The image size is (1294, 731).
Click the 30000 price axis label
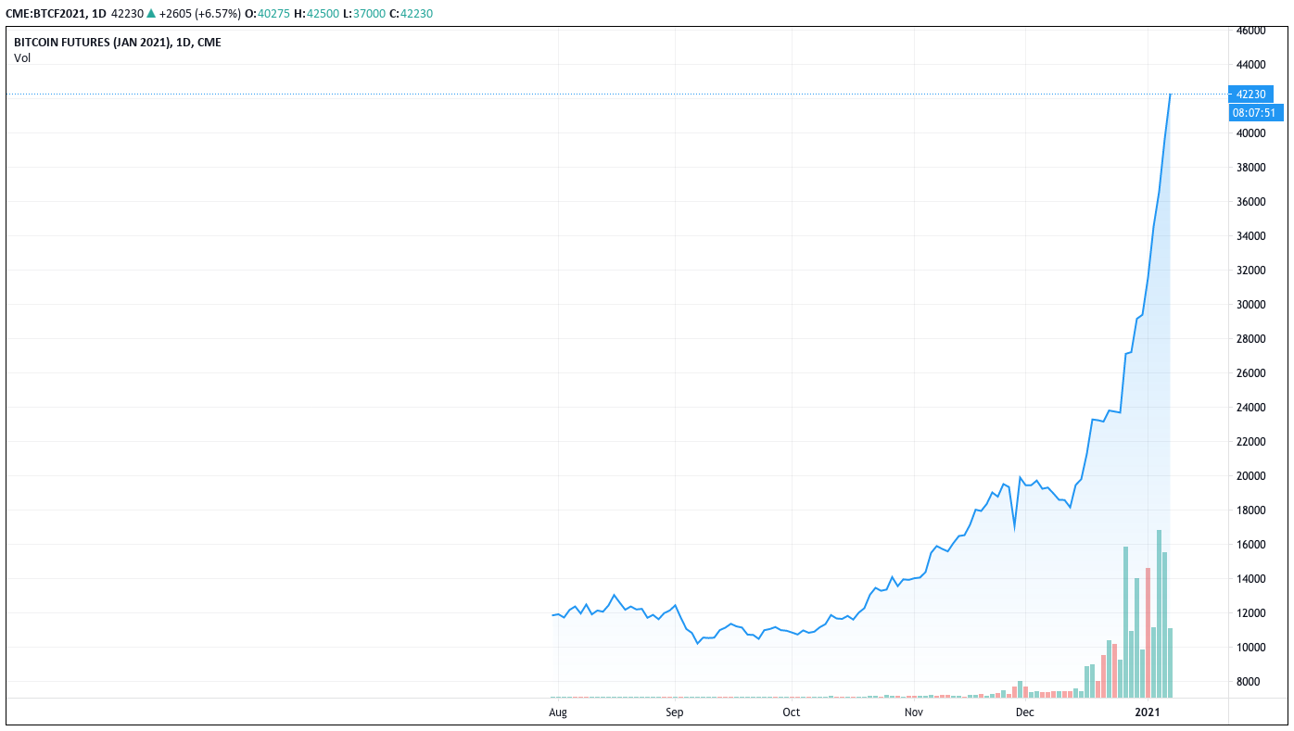[x=1251, y=305]
